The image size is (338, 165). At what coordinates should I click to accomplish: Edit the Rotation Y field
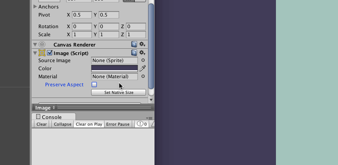click(x=109, y=26)
